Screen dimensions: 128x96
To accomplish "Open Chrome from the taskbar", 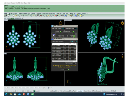I will pos(28,94).
